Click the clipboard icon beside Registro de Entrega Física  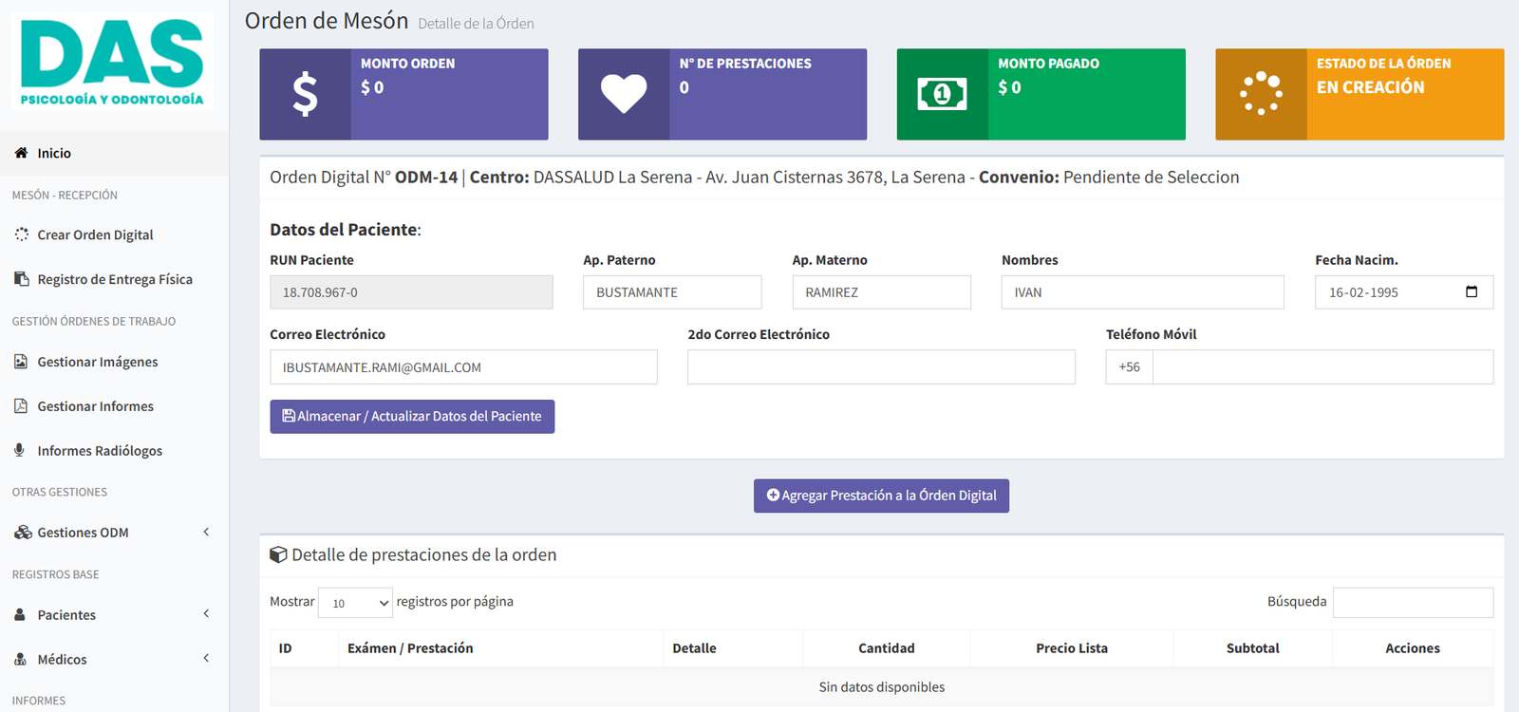click(x=21, y=279)
